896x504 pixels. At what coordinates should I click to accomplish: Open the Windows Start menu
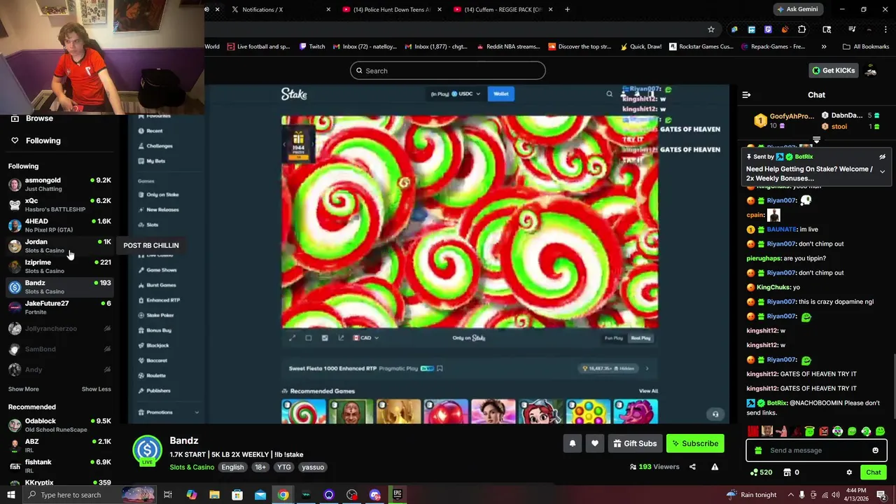coord(10,495)
